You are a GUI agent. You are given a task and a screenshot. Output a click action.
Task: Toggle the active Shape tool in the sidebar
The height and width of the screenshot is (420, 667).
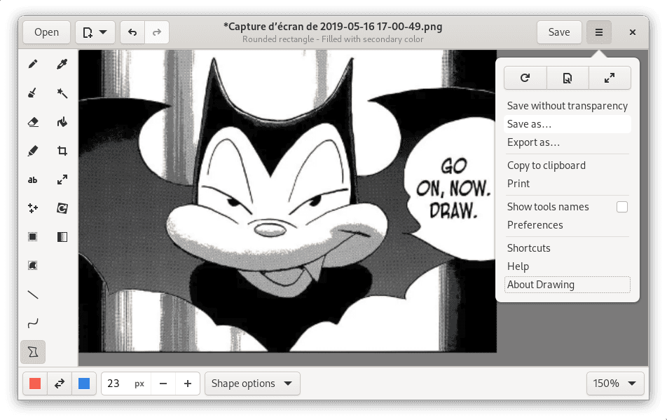coord(32,351)
